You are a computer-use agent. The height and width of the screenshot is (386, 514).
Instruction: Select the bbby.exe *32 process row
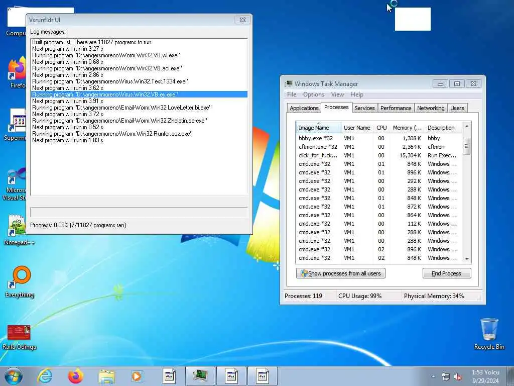pos(379,138)
